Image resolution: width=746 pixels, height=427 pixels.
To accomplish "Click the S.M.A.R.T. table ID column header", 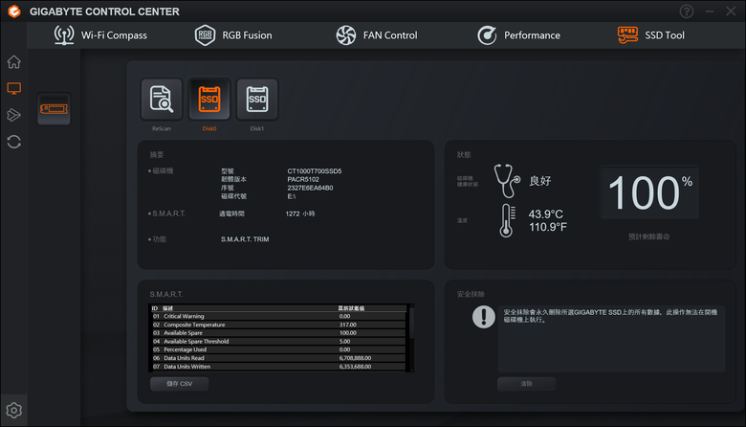I will tap(155, 308).
